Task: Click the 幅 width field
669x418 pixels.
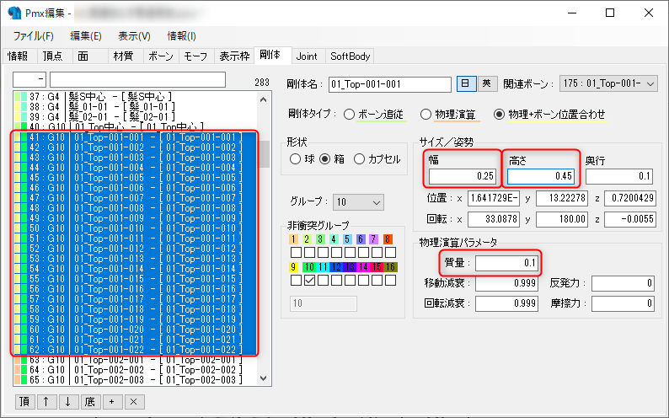Action: click(x=463, y=176)
